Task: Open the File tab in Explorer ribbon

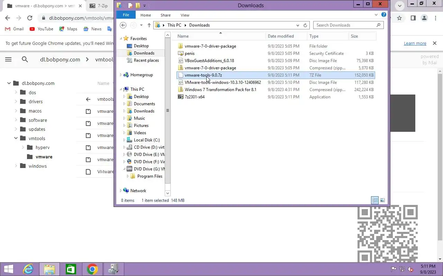Action: 126,15
